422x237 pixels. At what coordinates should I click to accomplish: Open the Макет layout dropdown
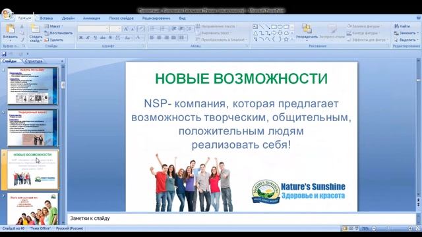pyautogui.click(x=53, y=26)
